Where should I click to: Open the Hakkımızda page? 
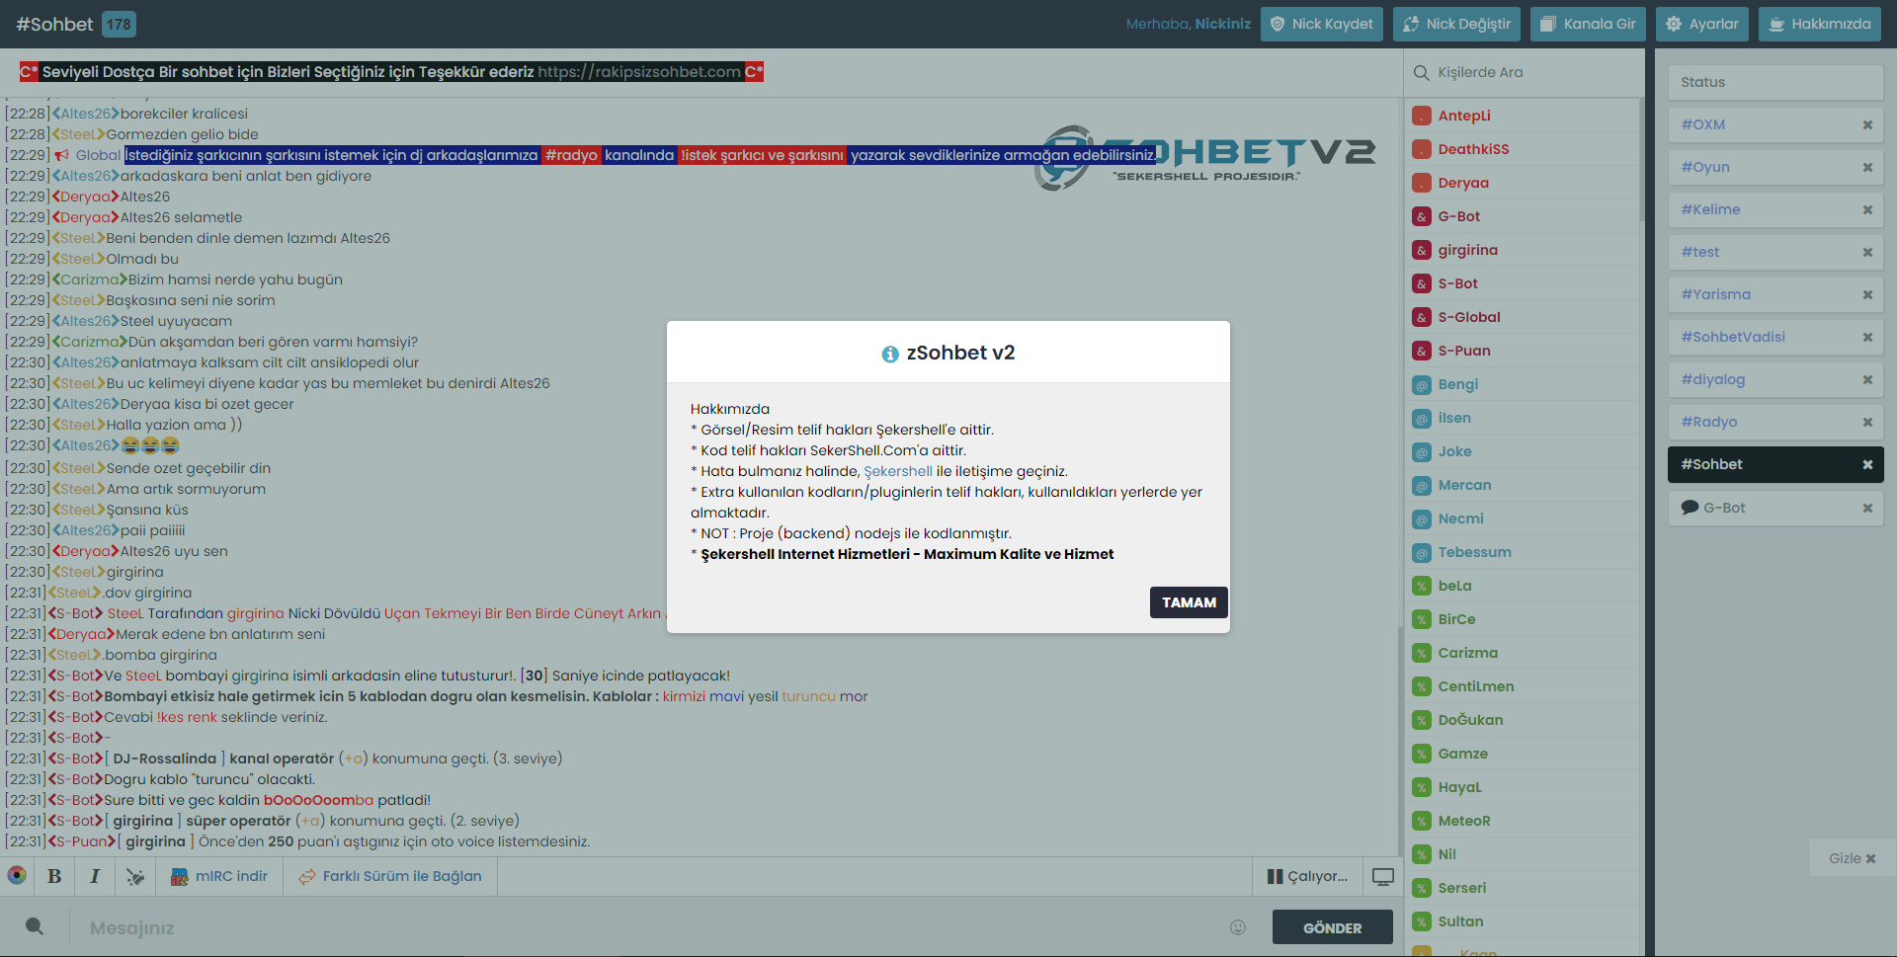[x=1820, y=24]
